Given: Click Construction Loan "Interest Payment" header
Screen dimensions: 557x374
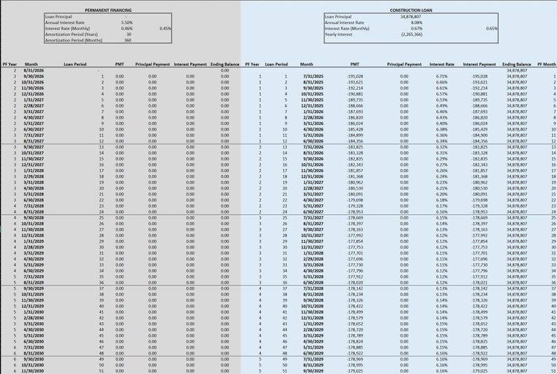Looking at the screenshot, I should 479,65.
